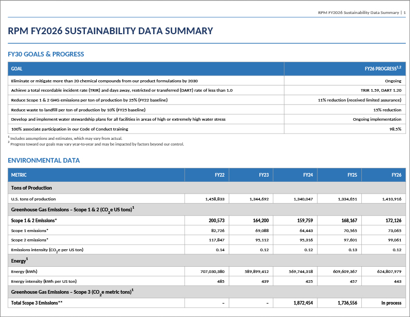Viewport: 410px width, 317px height.
Task: Click the 'Energy intensity (kWh per US ton)' label
Action: pyautogui.click(x=43, y=281)
